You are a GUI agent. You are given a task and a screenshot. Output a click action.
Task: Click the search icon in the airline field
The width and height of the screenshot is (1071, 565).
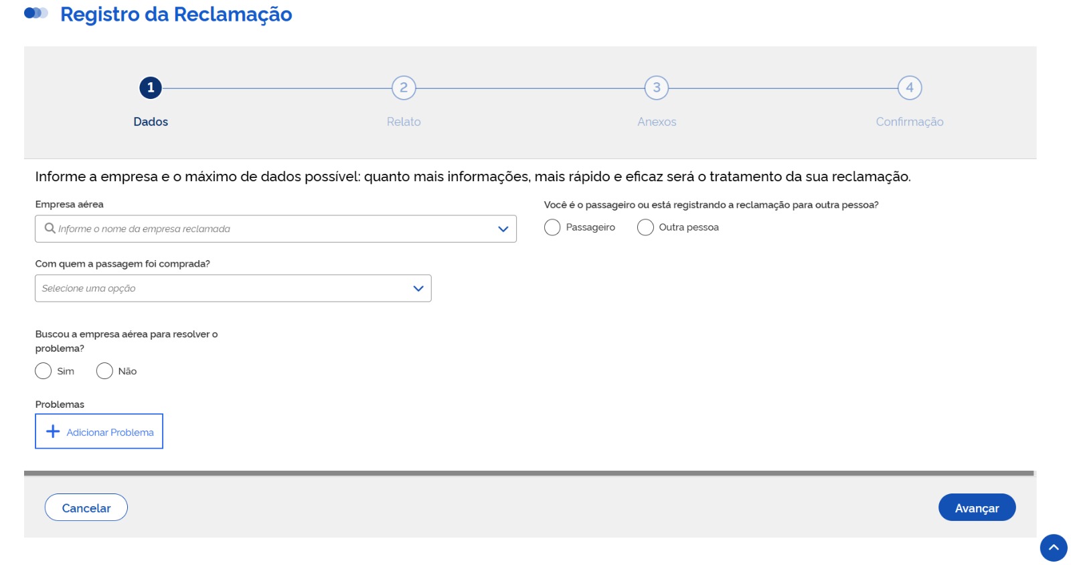50,229
